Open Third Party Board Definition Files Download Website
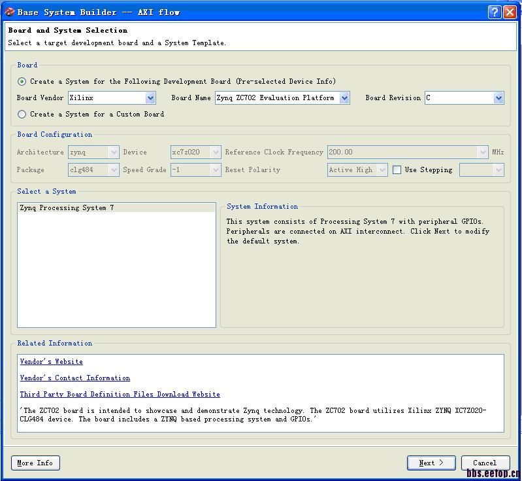The image size is (522, 481). click(x=120, y=394)
